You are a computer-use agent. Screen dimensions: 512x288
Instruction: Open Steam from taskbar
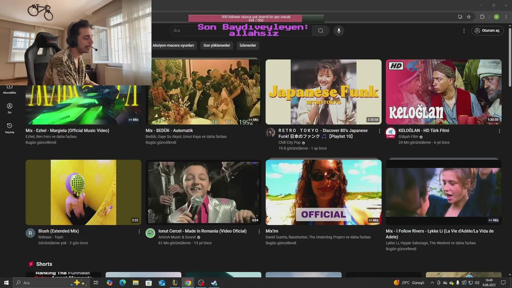click(x=214, y=283)
